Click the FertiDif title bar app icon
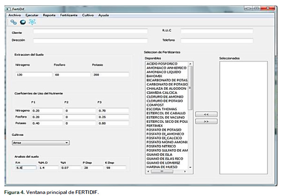This screenshot has height=196, width=284. [x=9, y=9]
